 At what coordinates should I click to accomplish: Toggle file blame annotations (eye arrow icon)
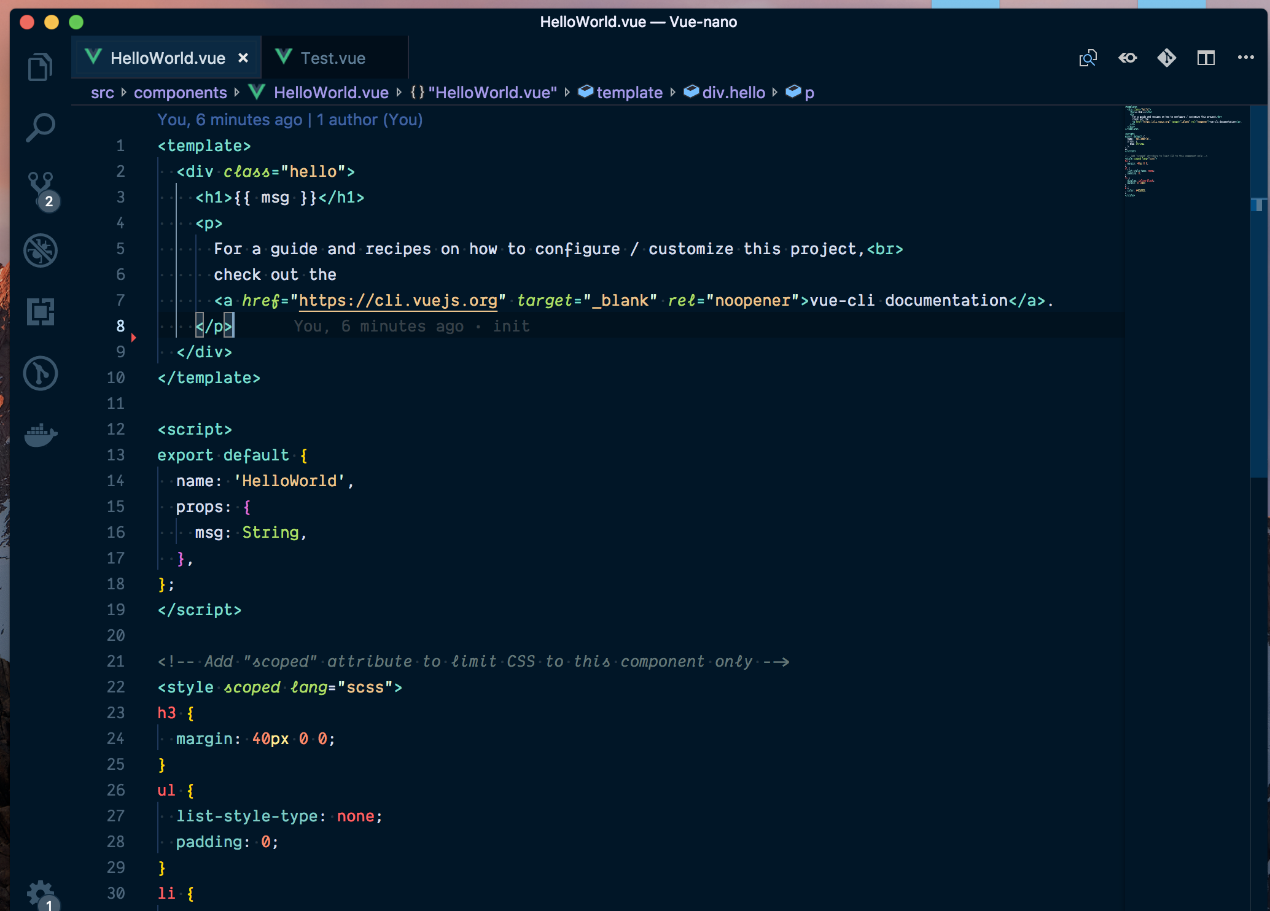1128,58
